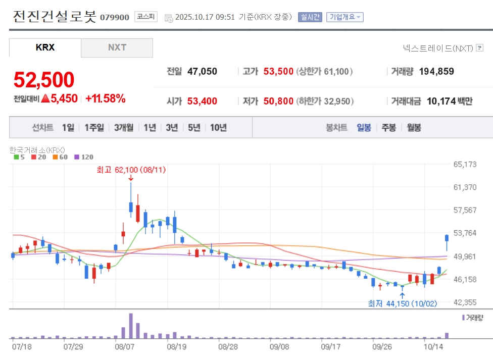This screenshot has height=361, width=493.
Task: Select the red 20-day moving average swatch
Action: [34, 157]
